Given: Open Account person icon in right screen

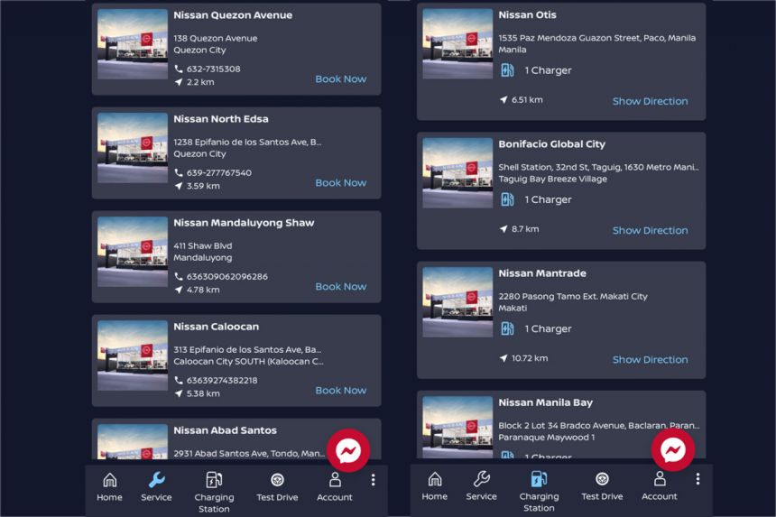Looking at the screenshot, I should [x=660, y=478].
